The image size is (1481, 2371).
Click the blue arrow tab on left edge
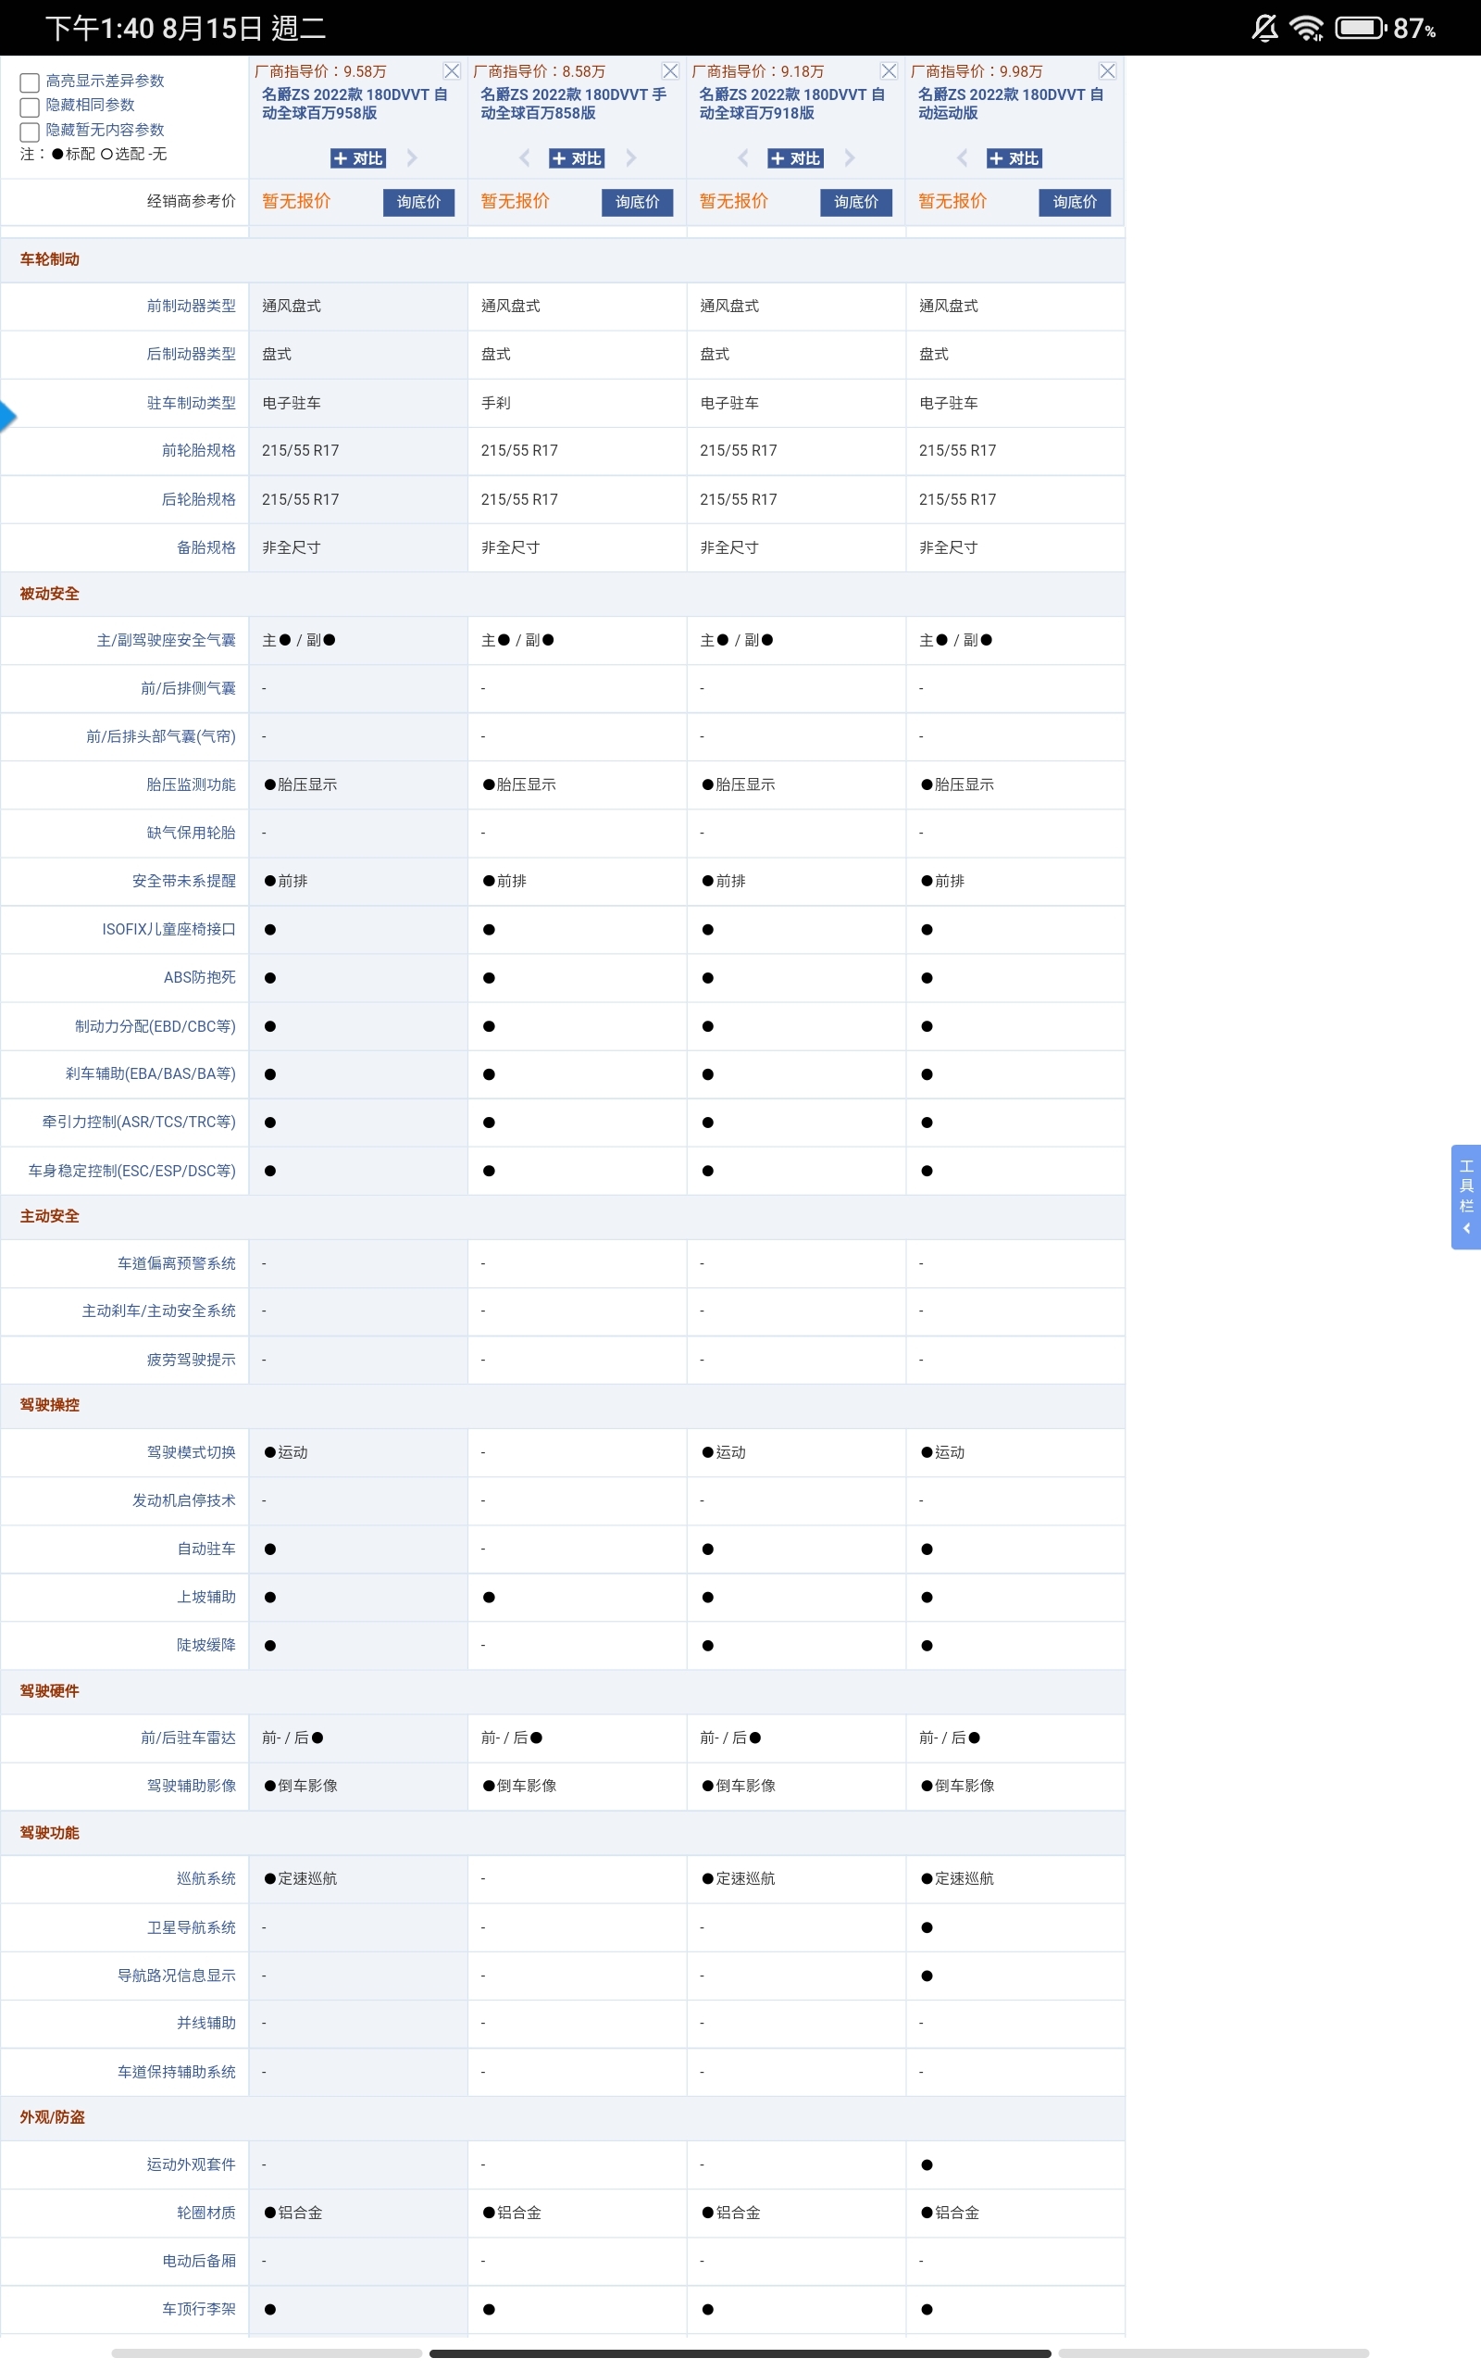7,417
